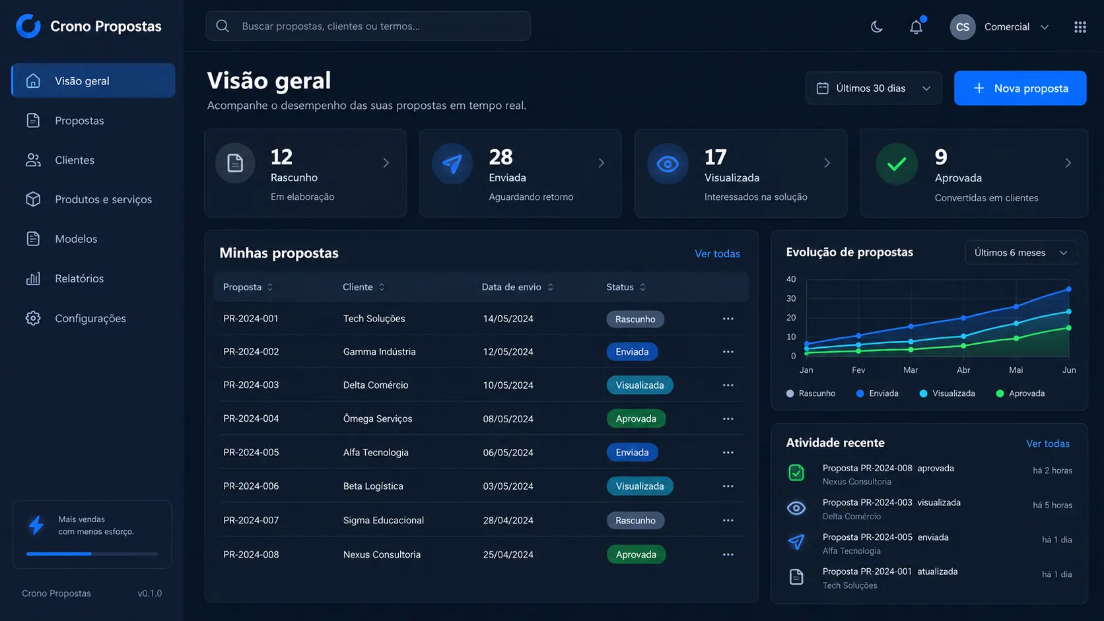Open the apps grid menu icon

tap(1080, 27)
